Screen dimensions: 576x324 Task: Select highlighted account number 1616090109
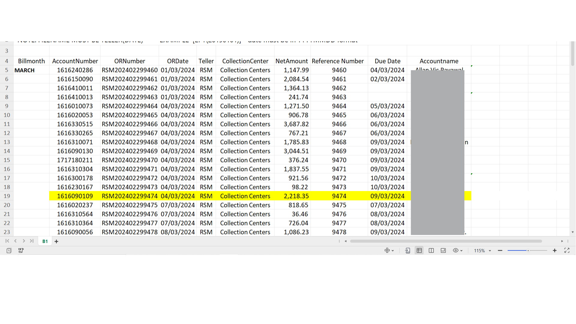pyautogui.click(x=75, y=196)
